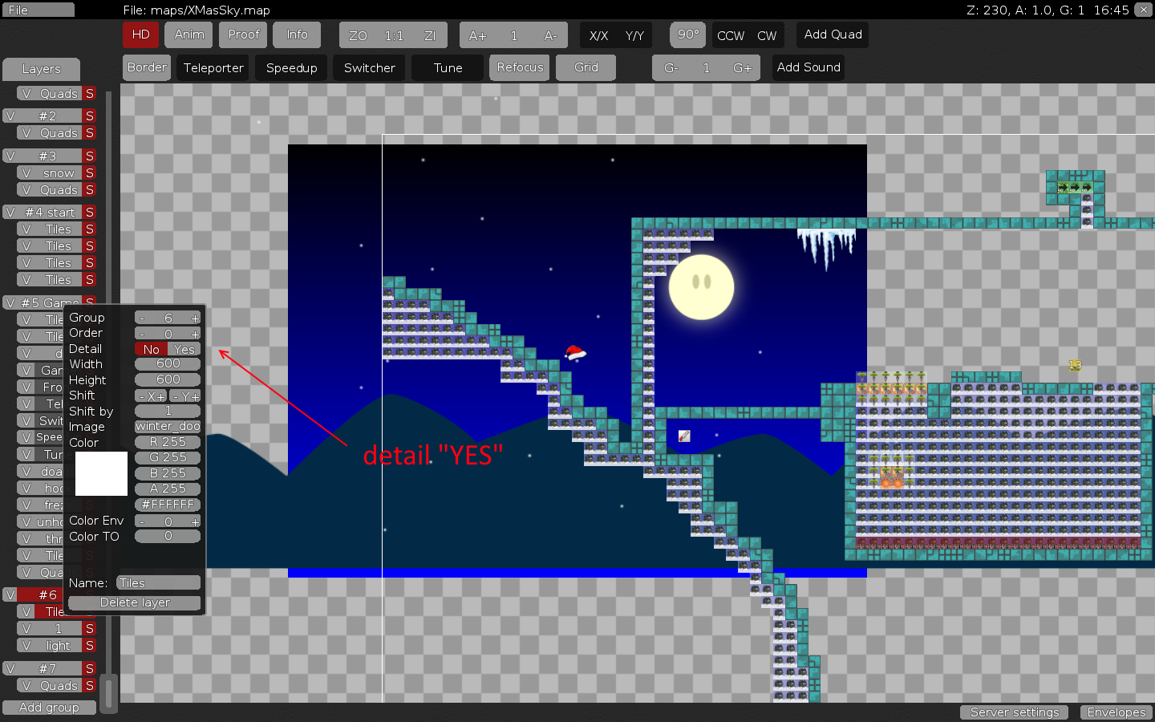
Task: Select the Proof mode icon
Action: (242, 34)
